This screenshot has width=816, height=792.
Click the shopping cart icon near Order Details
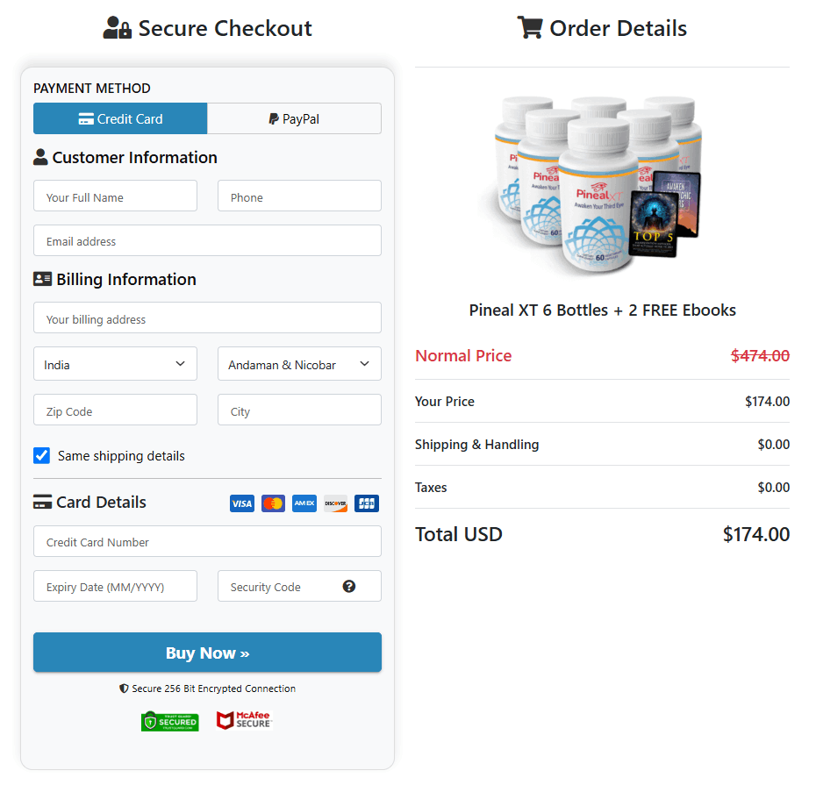tap(529, 27)
